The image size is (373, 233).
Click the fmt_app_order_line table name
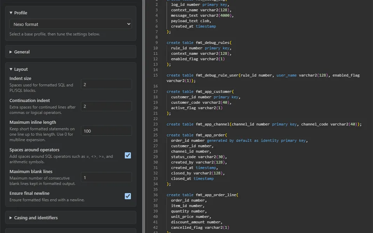[216, 195]
